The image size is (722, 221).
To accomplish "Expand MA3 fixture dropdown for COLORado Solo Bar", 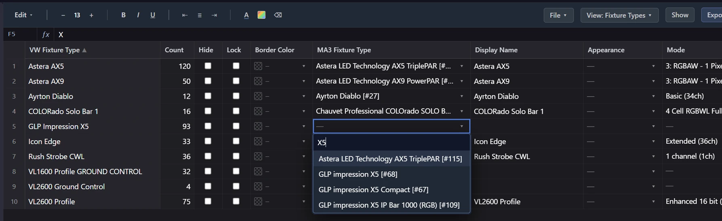I will 461,111.
